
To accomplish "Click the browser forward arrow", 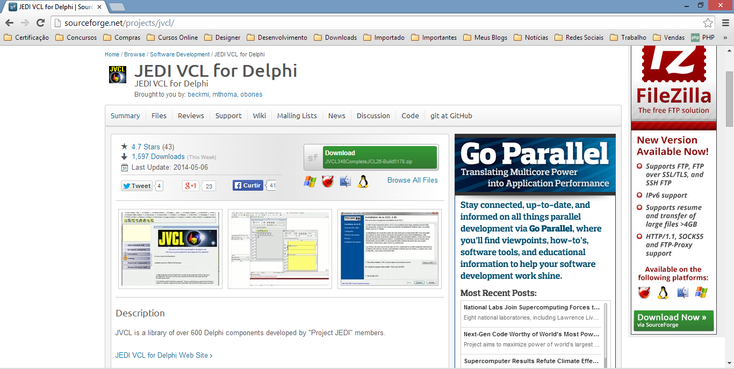I will click(25, 23).
